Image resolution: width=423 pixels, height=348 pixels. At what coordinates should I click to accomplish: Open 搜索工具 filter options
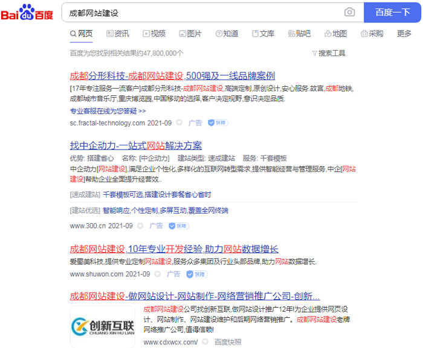[329, 53]
